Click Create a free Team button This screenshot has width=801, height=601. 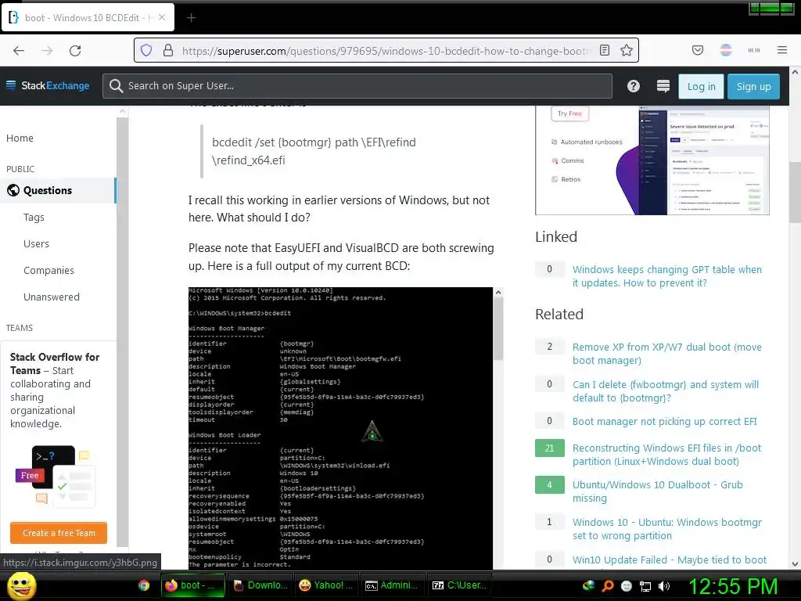[x=59, y=533]
